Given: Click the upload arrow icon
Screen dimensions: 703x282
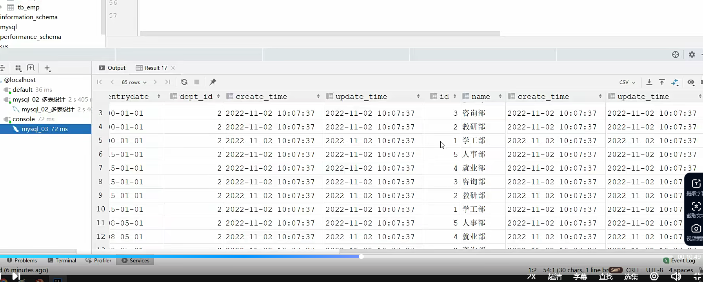Looking at the screenshot, I should tap(662, 82).
